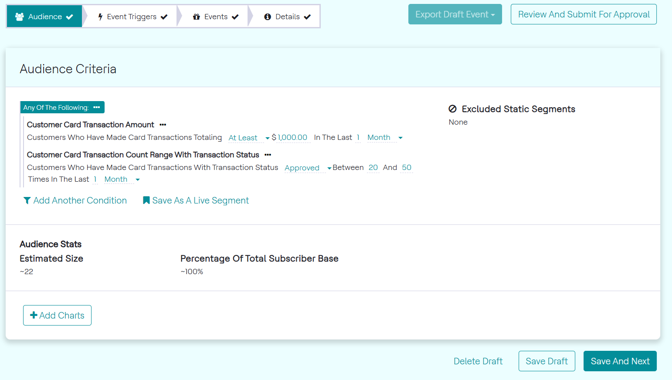Click the audience people icon in the Audience step
Image resolution: width=672 pixels, height=380 pixels.
point(20,17)
